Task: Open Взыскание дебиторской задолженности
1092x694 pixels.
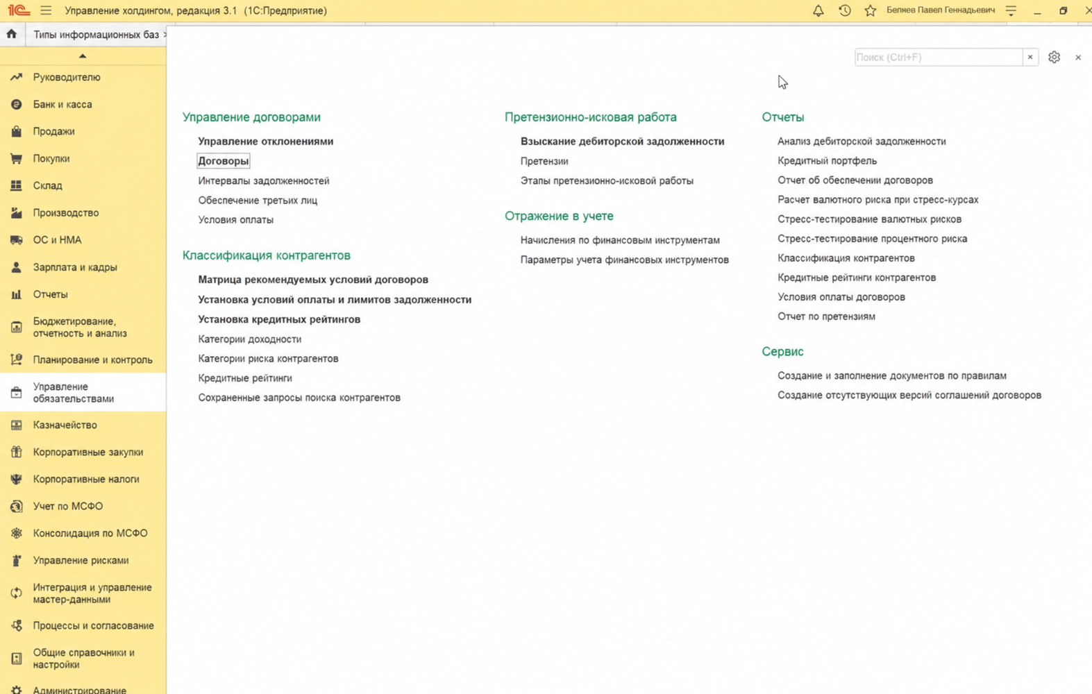Action: pyautogui.click(x=622, y=141)
